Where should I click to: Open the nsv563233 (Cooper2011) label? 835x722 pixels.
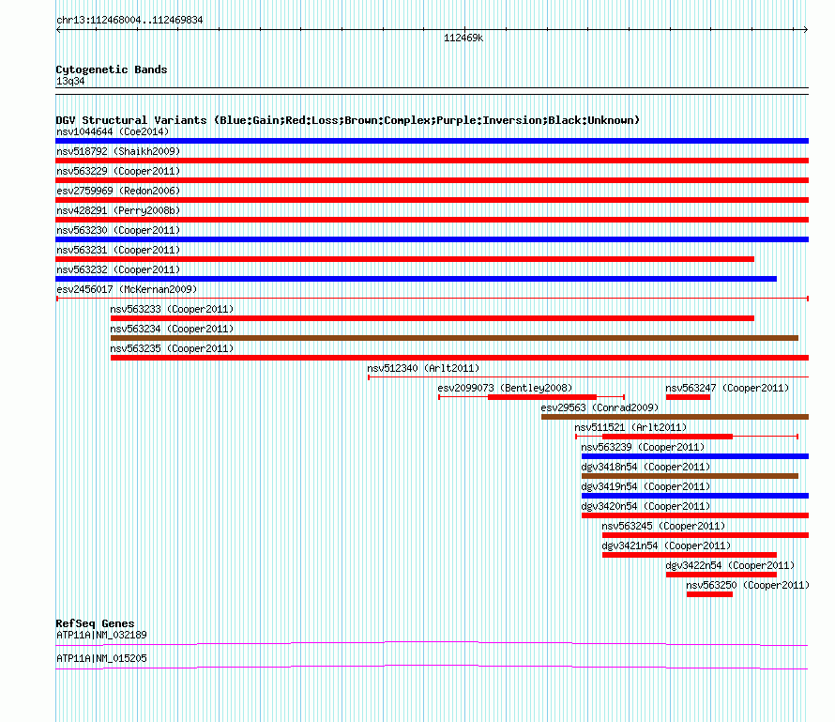click(172, 309)
